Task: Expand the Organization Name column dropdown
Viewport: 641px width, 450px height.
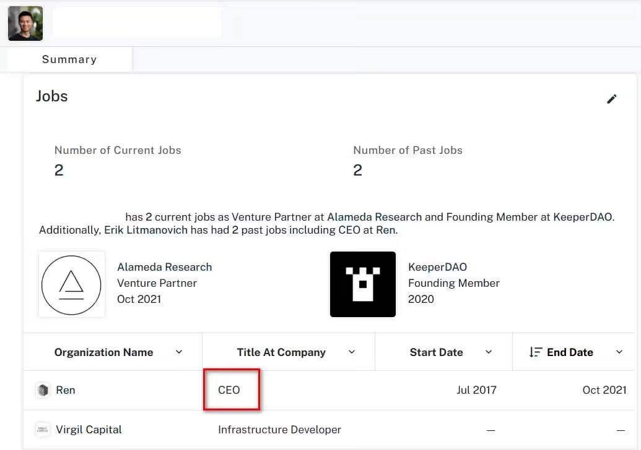Action: click(x=179, y=352)
